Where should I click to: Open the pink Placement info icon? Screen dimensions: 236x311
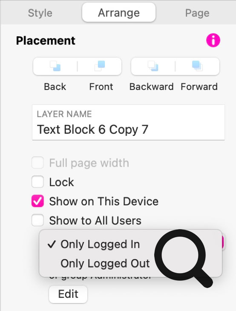[x=213, y=40]
